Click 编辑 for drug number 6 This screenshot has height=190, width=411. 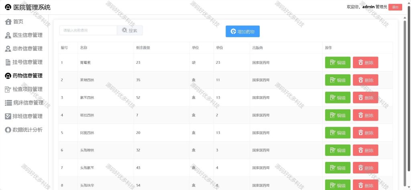coord(338,150)
